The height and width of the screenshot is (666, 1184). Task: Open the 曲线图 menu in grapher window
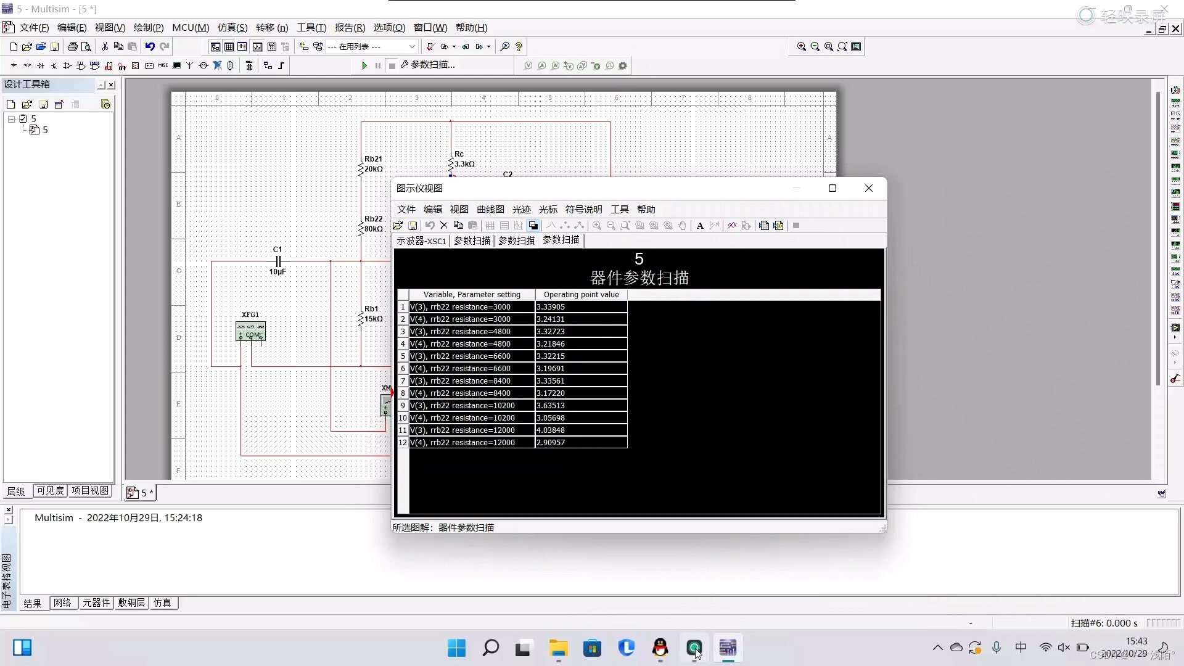point(490,210)
